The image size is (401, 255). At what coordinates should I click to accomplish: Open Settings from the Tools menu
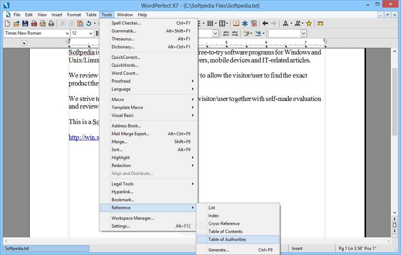tap(148, 226)
